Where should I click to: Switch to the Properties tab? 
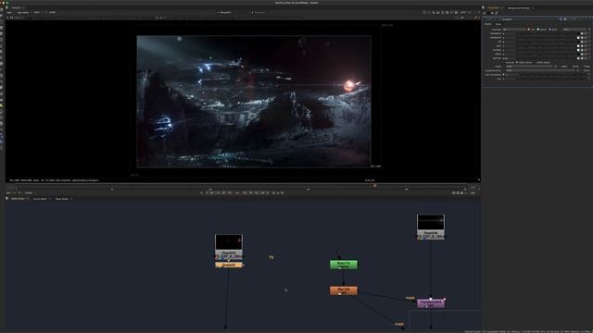click(x=493, y=7)
